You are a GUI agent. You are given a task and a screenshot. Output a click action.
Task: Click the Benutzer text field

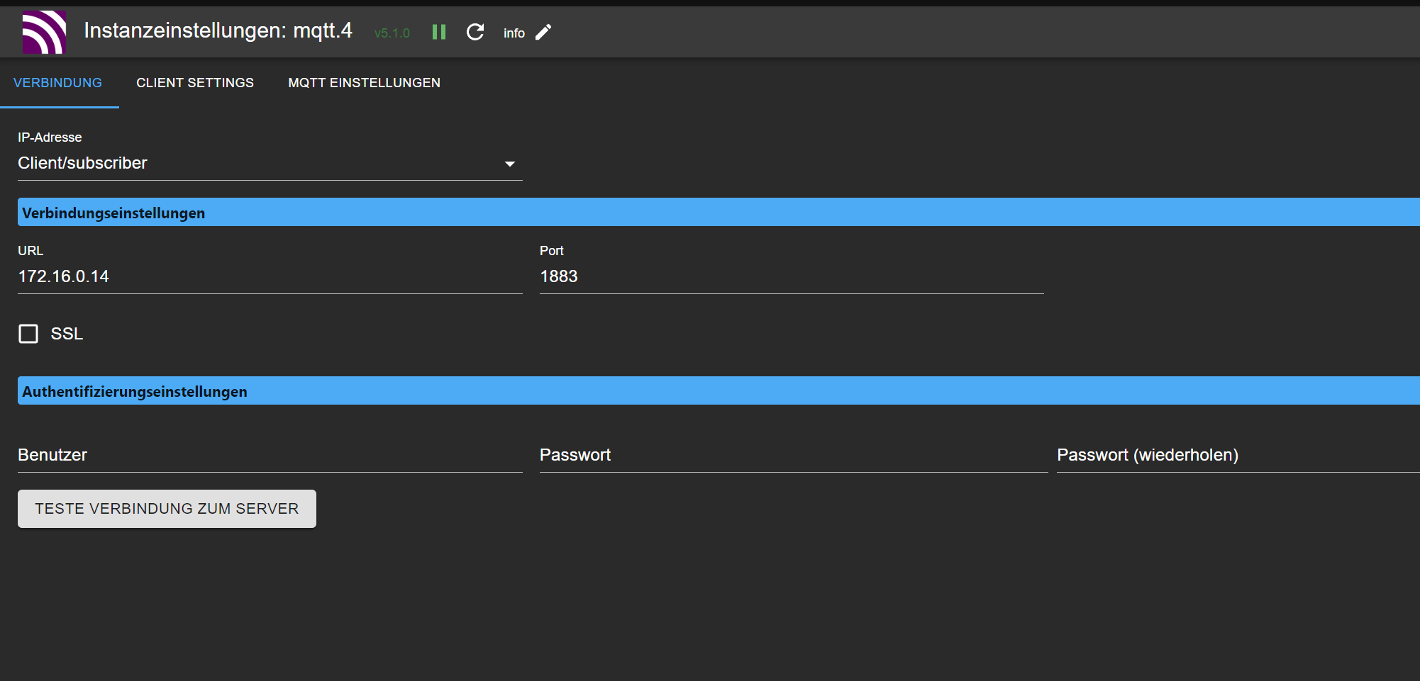[x=270, y=455]
